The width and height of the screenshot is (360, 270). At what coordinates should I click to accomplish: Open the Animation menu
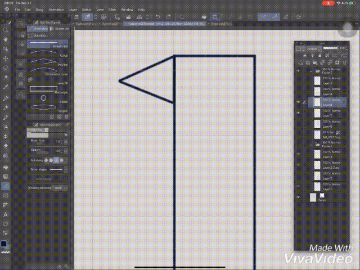[x=56, y=10]
